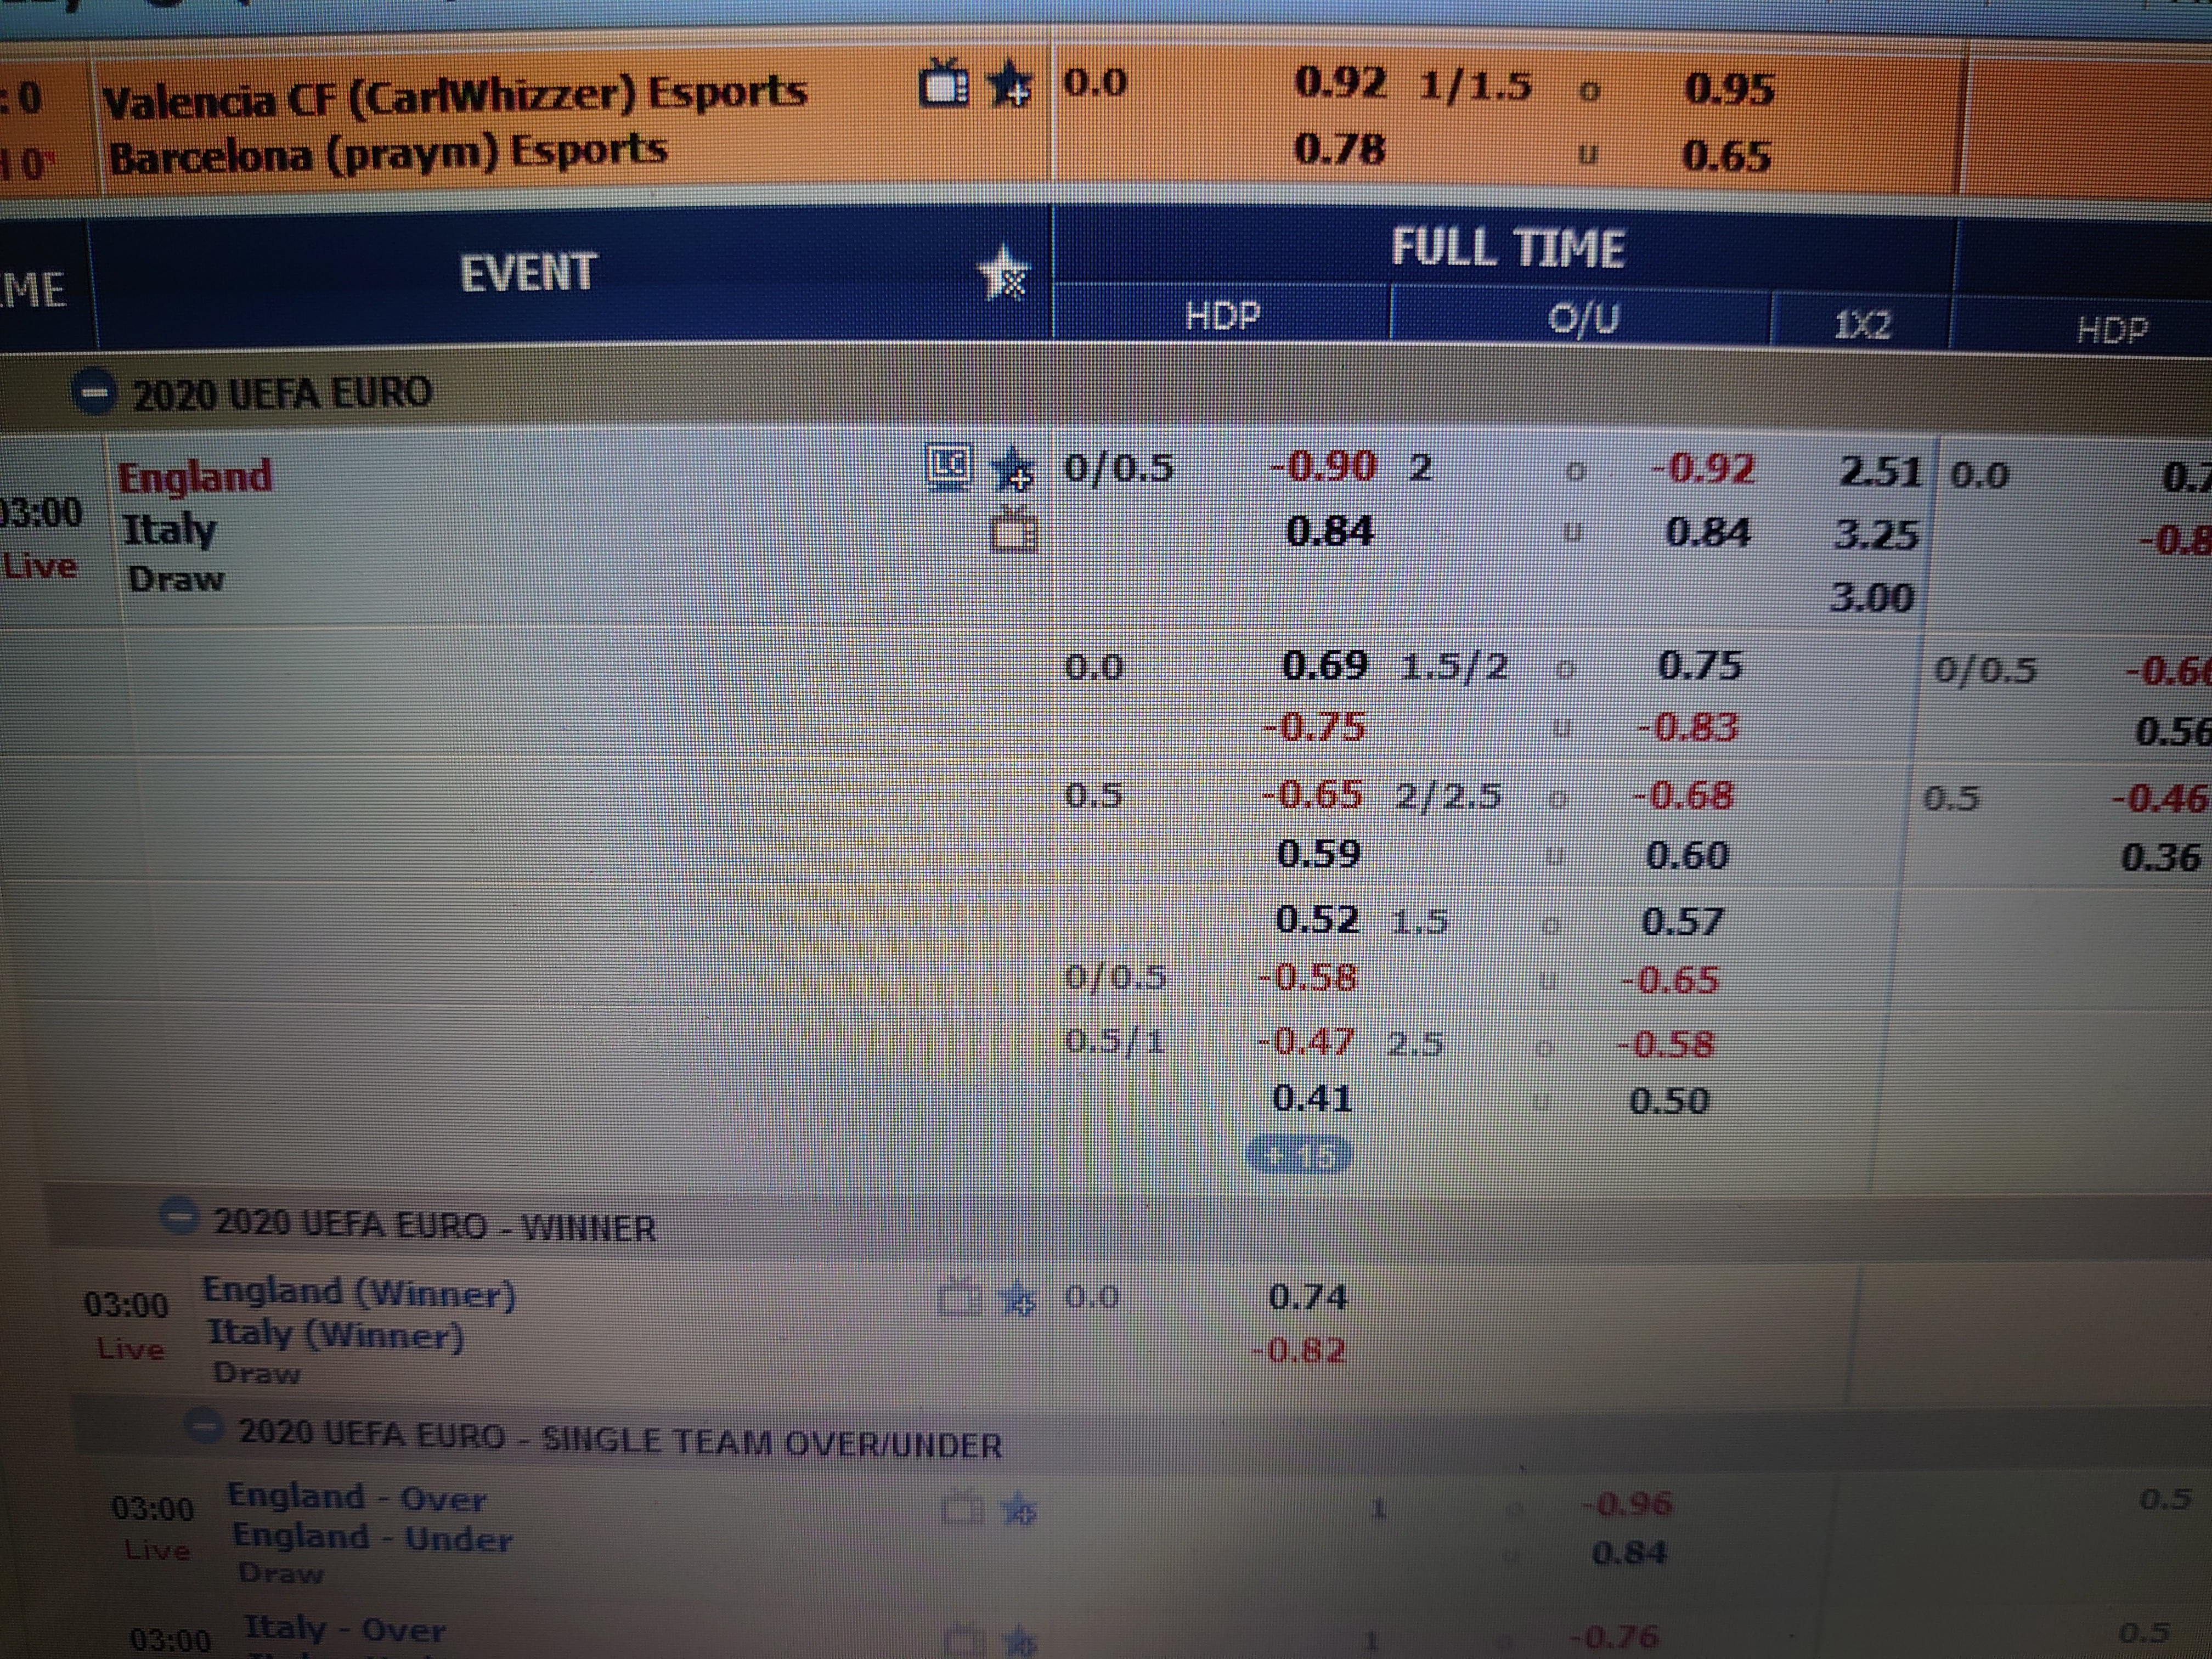Select over 1.5/2 odds 0.75
Image resolution: width=2212 pixels, height=1659 pixels.
pyautogui.click(x=1699, y=665)
